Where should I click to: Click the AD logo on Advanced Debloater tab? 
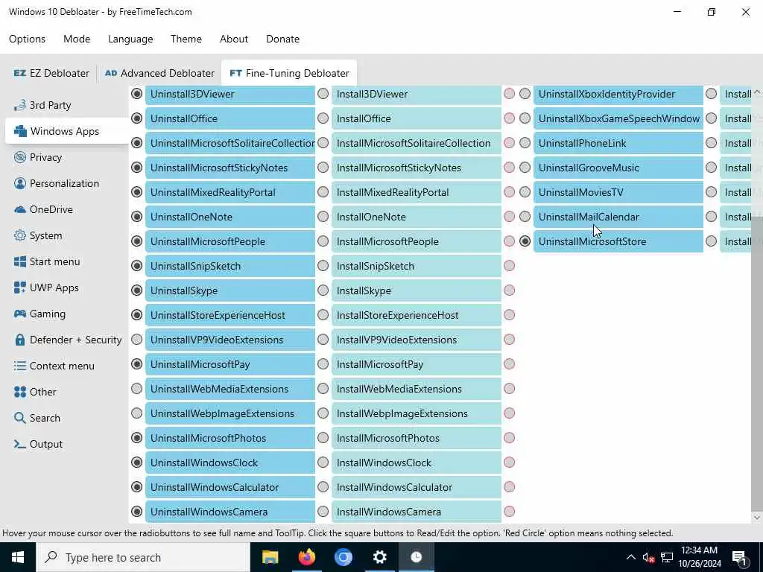[111, 73]
